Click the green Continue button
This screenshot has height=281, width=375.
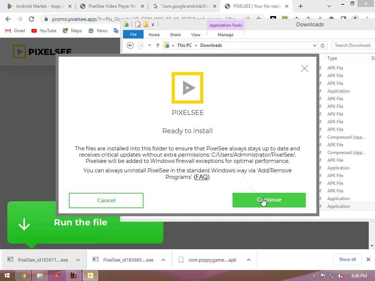tap(269, 200)
